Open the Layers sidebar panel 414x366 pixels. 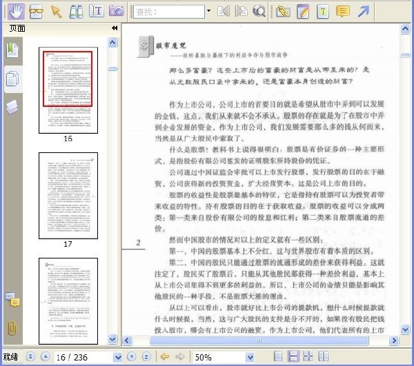tap(12, 107)
